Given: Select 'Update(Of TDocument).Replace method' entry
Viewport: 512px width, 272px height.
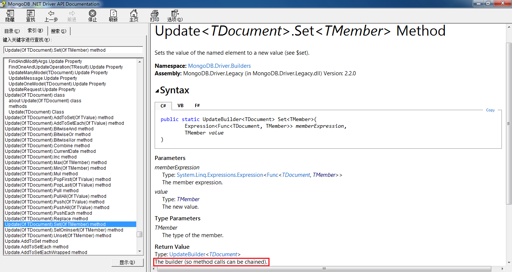Looking at the screenshot, I should click(x=46, y=219).
